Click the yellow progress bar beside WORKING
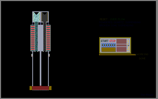The height and width of the screenshot is (99, 158). point(117,55)
